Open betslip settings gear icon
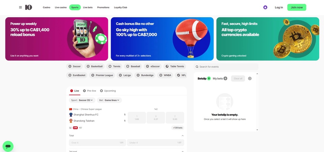 pyautogui.click(x=250, y=79)
